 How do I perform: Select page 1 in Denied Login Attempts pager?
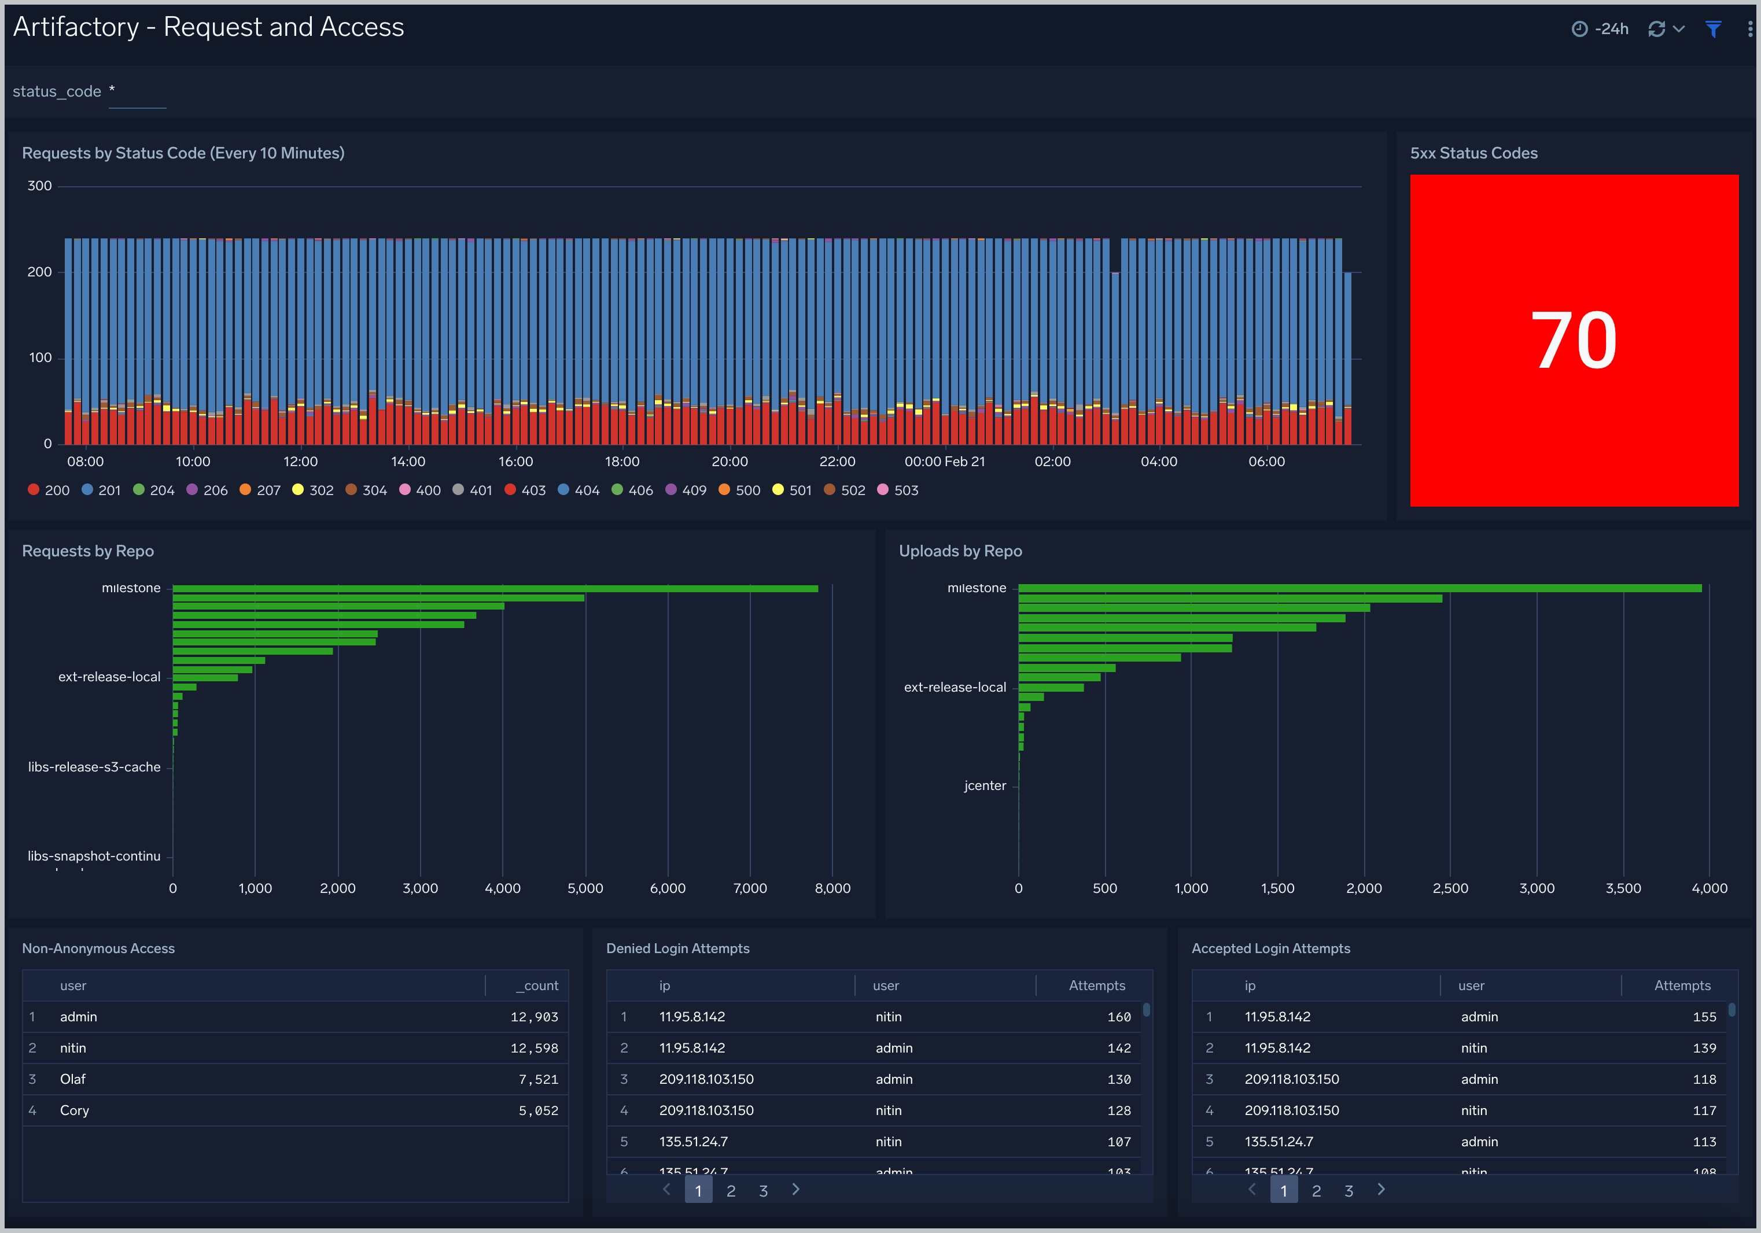[698, 1190]
